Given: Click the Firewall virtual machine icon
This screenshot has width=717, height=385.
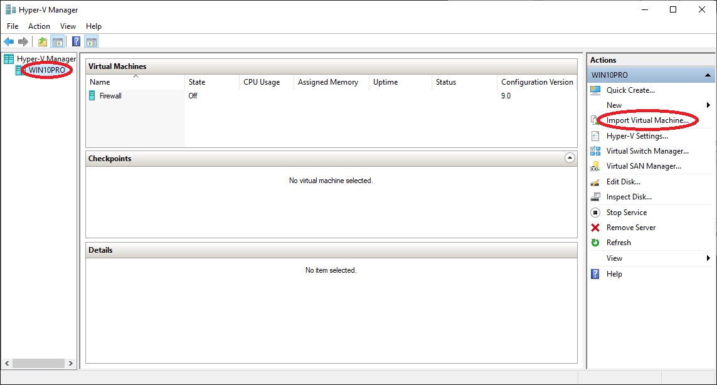Looking at the screenshot, I should [x=92, y=95].
